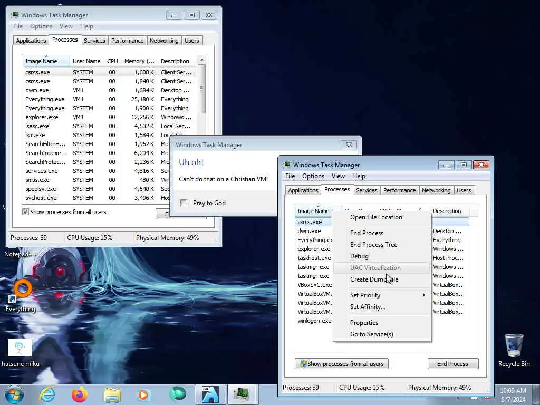The width and height of the screenshot is (540, 405).
Task: Sort by Image Name in back window
Action: [46, 61]
